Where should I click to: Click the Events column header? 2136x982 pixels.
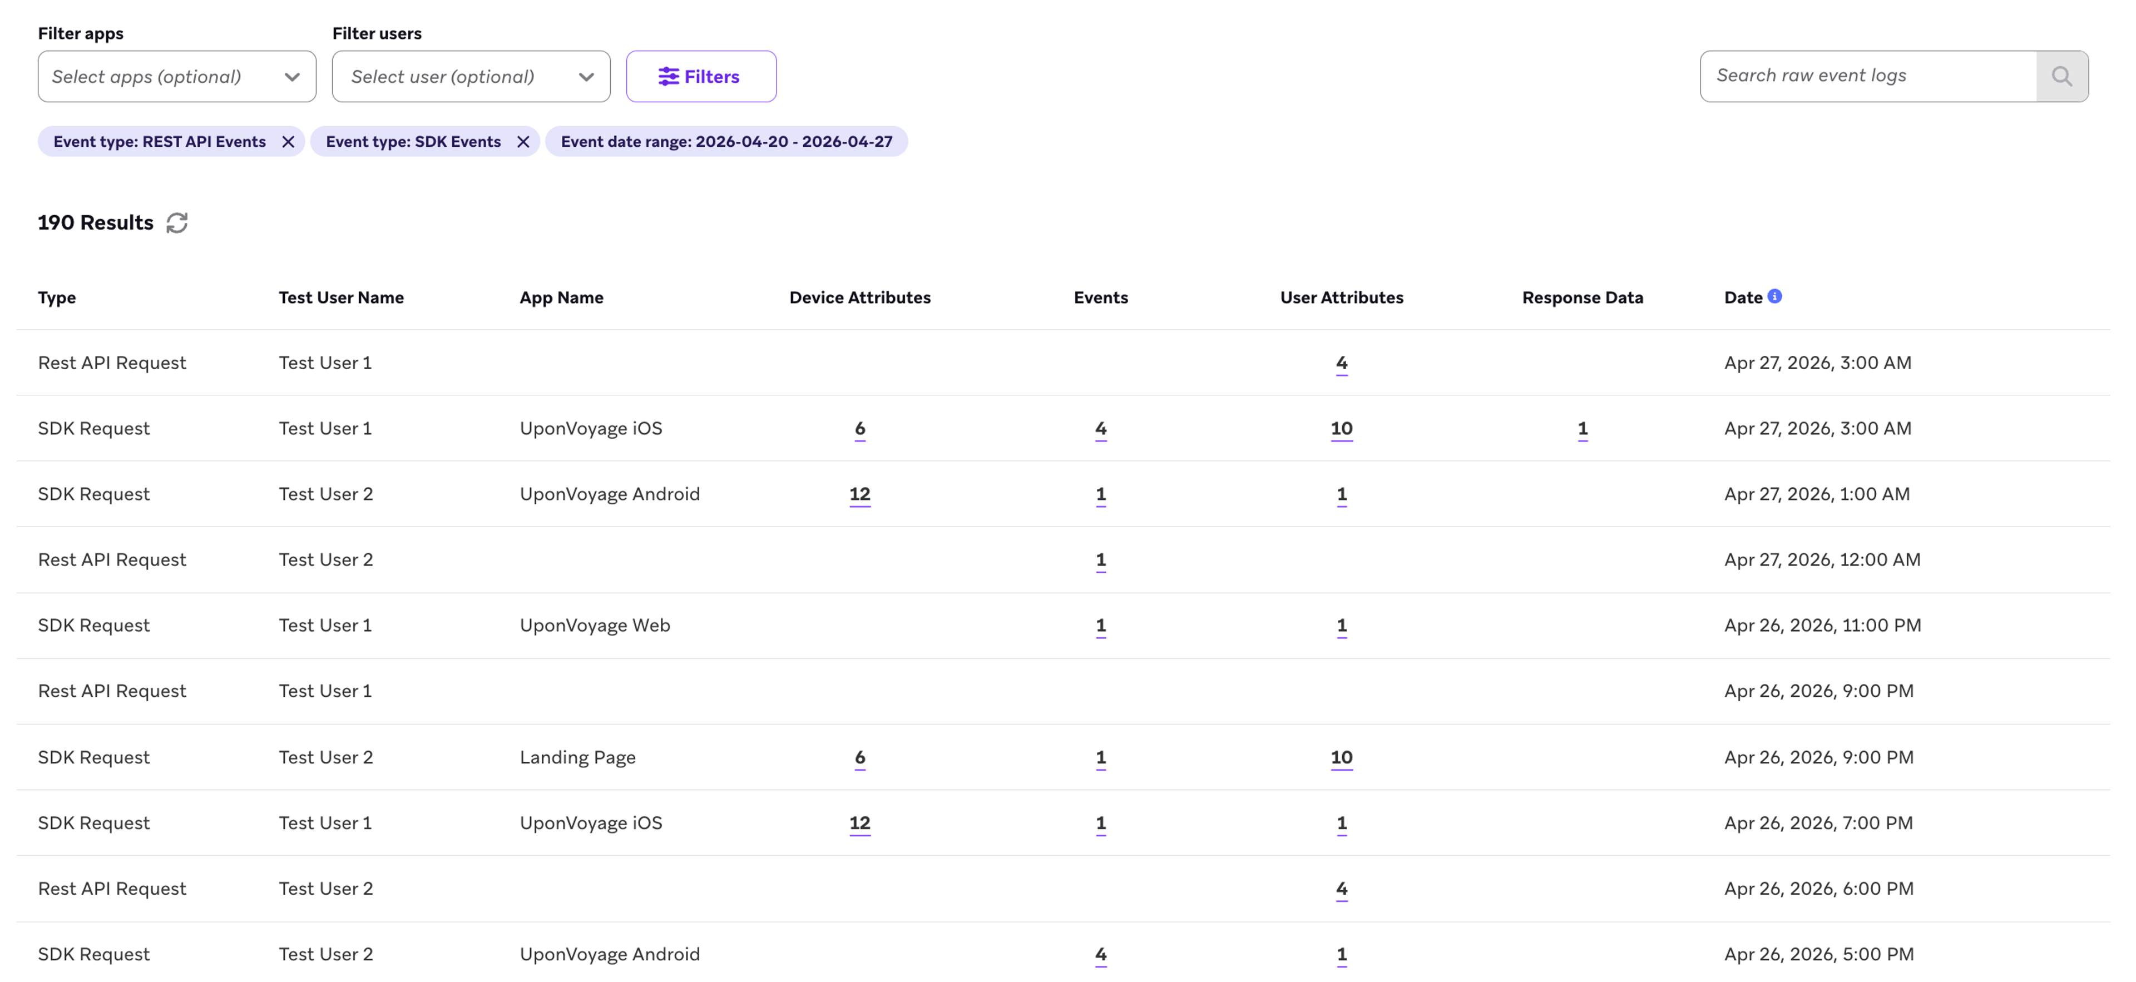(x=1100, y=297)
